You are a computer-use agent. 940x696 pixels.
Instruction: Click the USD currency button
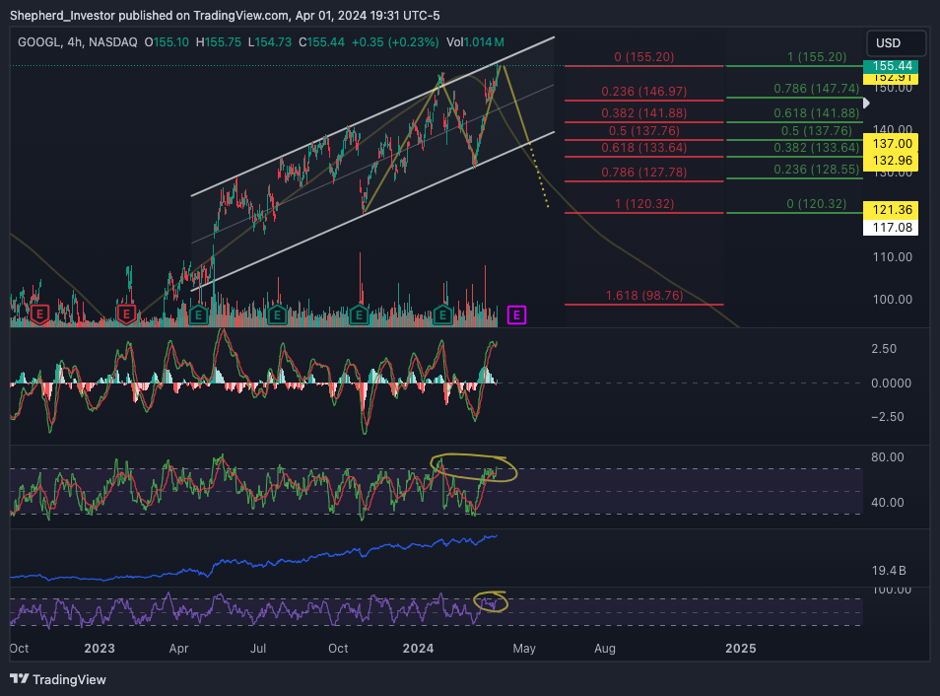[897, 43]
